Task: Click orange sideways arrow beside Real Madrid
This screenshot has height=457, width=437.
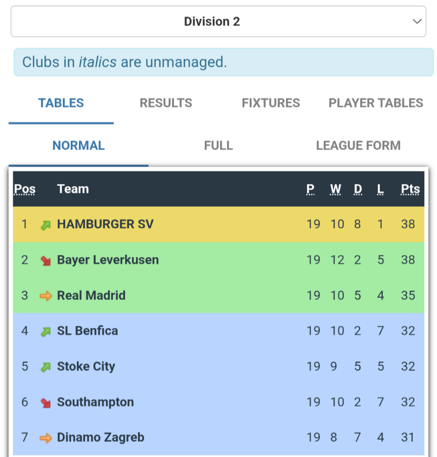Action: pos(46,296)
